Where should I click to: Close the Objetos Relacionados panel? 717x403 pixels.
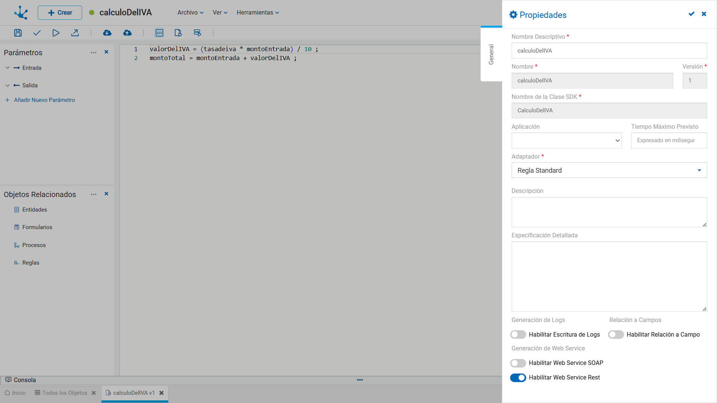coord(106,194)
